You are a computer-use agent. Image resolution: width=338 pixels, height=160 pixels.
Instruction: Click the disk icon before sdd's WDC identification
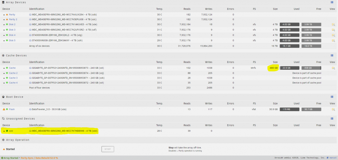(x=30, y=131)
